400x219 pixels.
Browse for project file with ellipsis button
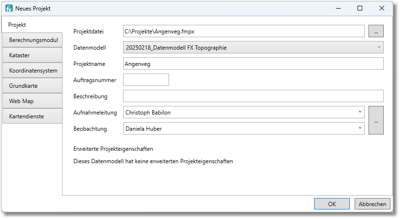point(376,31)
